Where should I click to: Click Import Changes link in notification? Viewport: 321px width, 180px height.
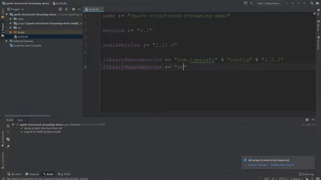tap(257, 165)
